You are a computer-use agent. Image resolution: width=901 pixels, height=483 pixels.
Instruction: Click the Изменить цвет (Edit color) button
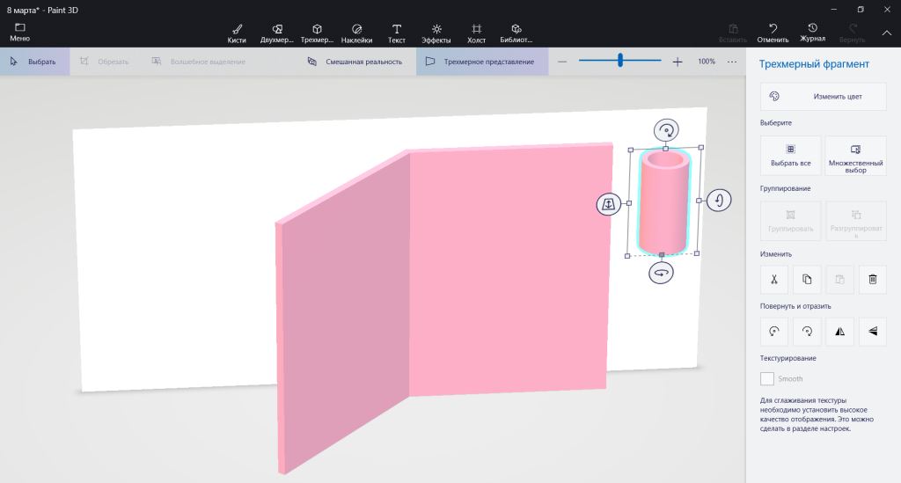823,96
